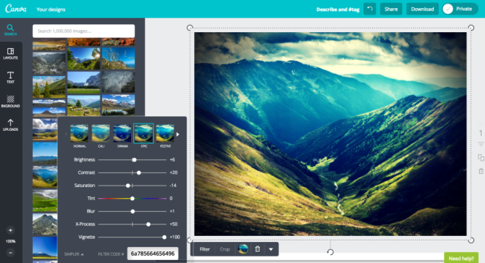Undo the last action
The image size is (485, 263).
coord(370,9)
